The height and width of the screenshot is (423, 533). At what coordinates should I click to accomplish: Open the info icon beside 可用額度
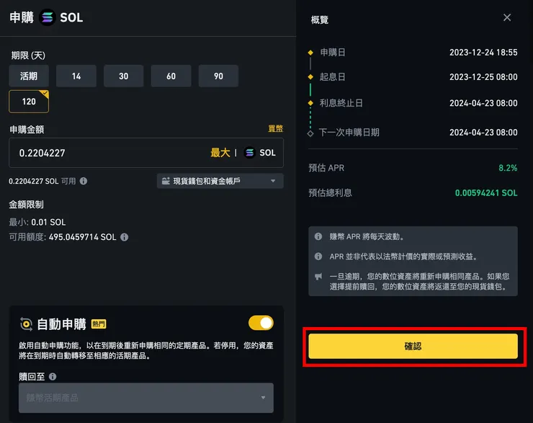pos(125,237)
